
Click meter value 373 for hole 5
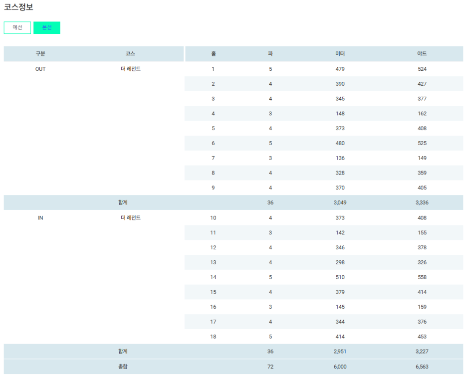coord(340,128)
